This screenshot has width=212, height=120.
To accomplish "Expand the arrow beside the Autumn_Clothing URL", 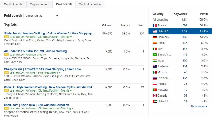I will pyautogui.click(x=72, y=109).
